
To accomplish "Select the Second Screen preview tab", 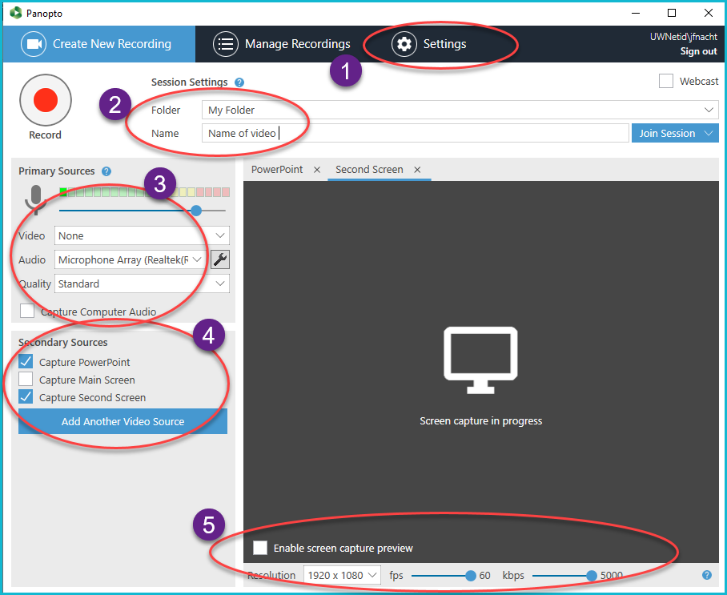I will click(369, 170).
